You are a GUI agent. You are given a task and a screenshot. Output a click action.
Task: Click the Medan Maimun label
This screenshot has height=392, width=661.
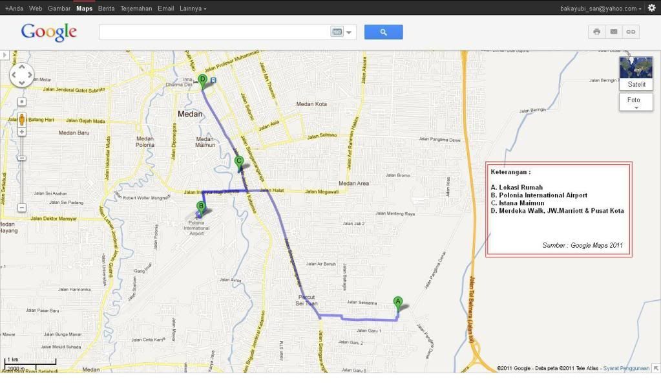(x=205, y=142)
